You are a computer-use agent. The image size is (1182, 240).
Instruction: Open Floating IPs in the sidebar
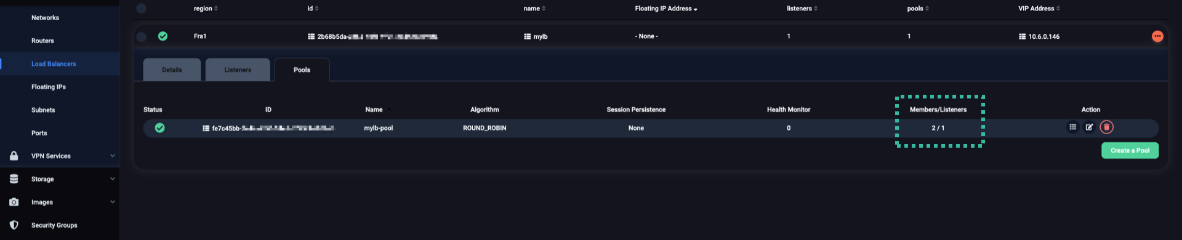pyautogui.click(x=49, y=87)
